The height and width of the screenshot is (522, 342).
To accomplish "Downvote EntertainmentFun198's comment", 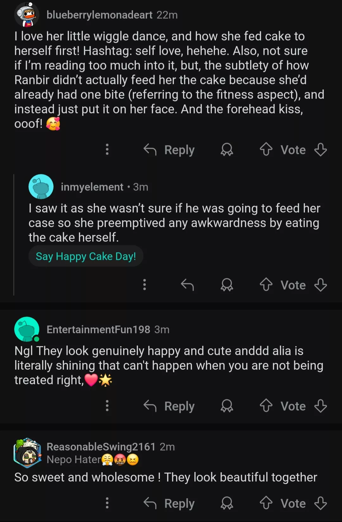I will [320, 406].
